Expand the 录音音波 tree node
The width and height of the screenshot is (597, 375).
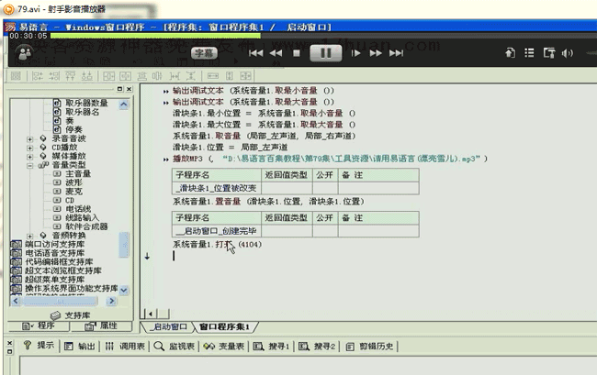pyautogui.click(x=29, y=139)
